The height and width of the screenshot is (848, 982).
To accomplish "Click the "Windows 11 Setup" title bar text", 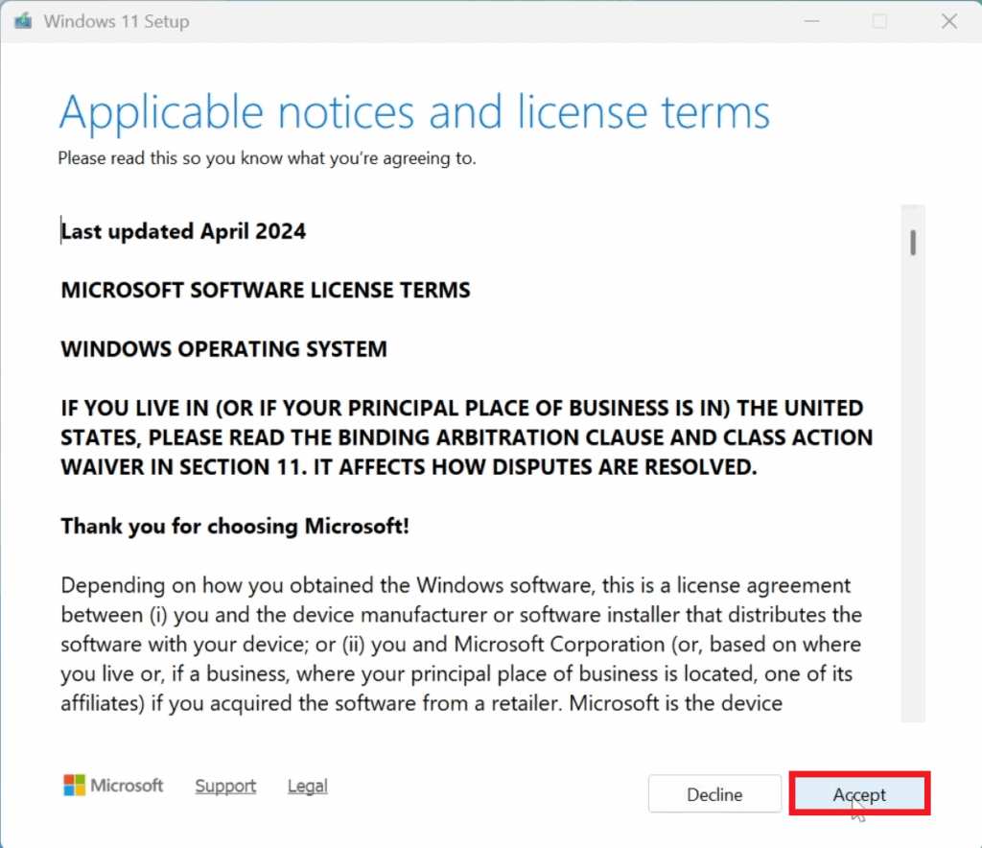I will [116, 21].
